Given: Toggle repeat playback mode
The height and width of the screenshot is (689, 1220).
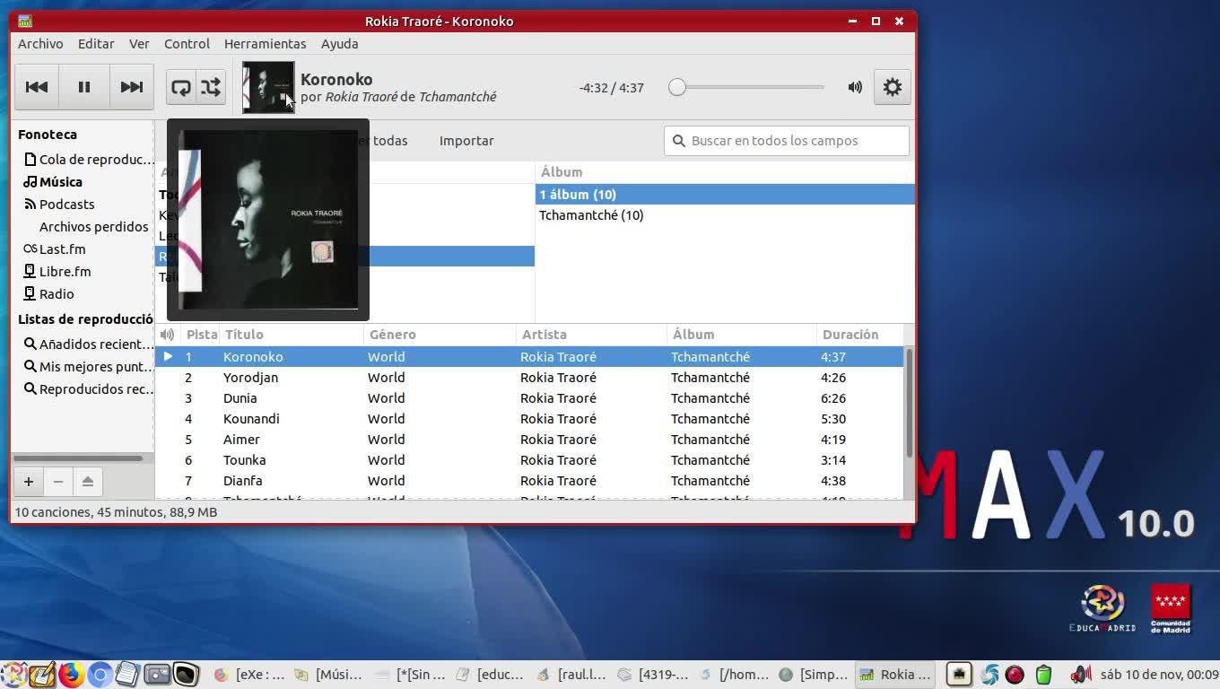Looking at the screenshot, I should coord(181,87).
